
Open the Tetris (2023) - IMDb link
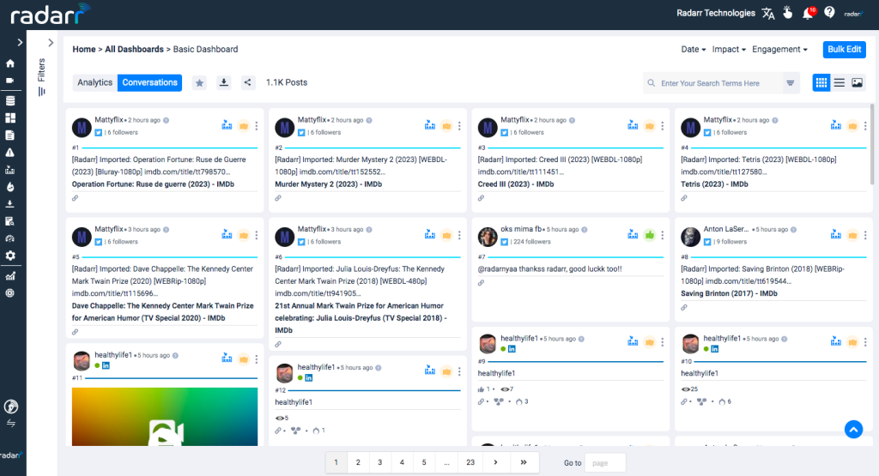(714, 184)
